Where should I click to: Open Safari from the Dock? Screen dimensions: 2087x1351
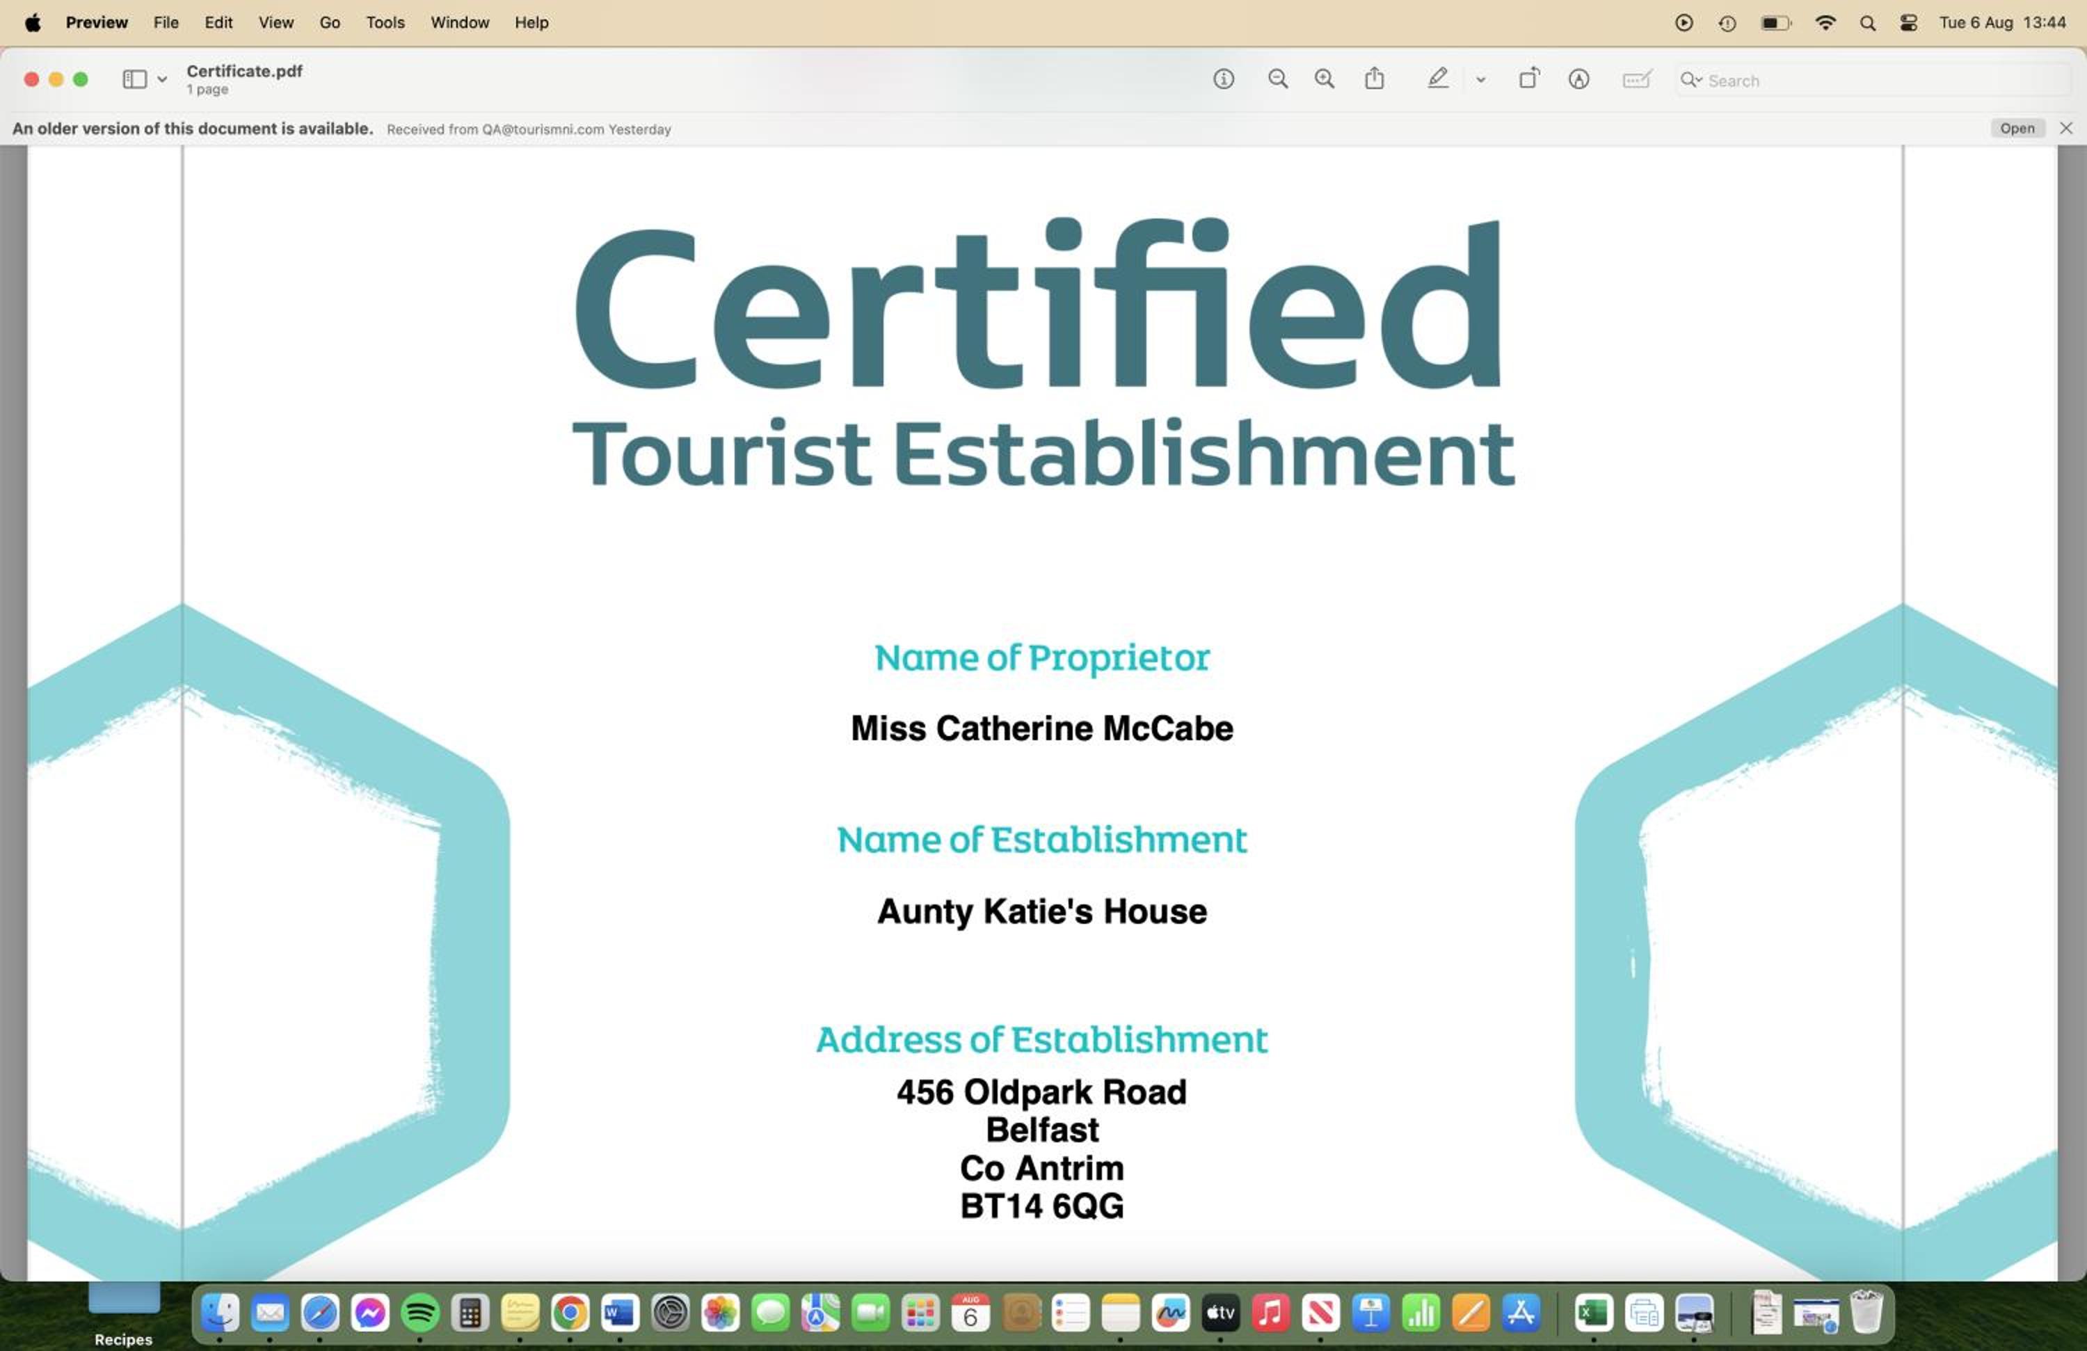click(320, 1313)
